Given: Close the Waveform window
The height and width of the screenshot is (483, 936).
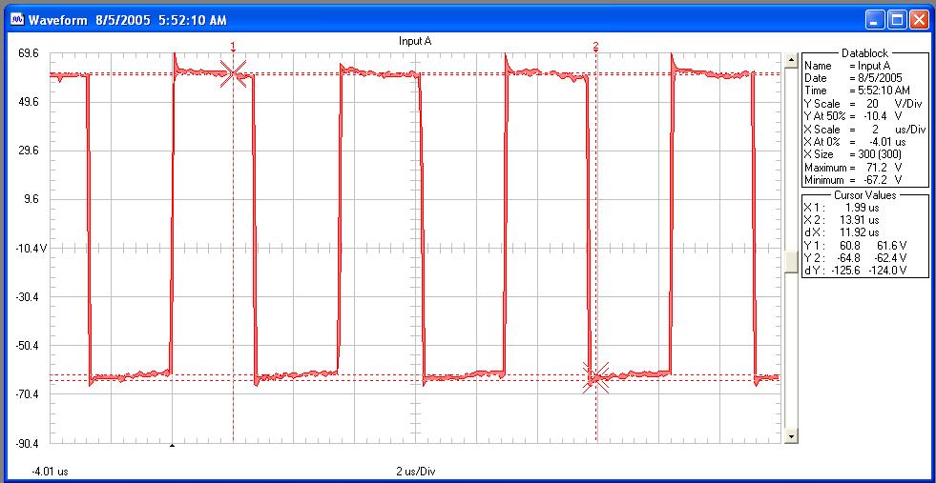Looking at the screenshot, I should pos(918,20).
